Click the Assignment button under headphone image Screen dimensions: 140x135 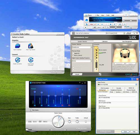(119, 64)
